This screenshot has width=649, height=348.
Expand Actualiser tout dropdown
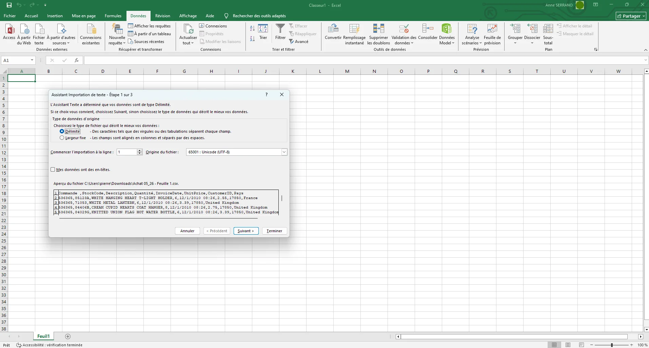(x=188, y=40)
